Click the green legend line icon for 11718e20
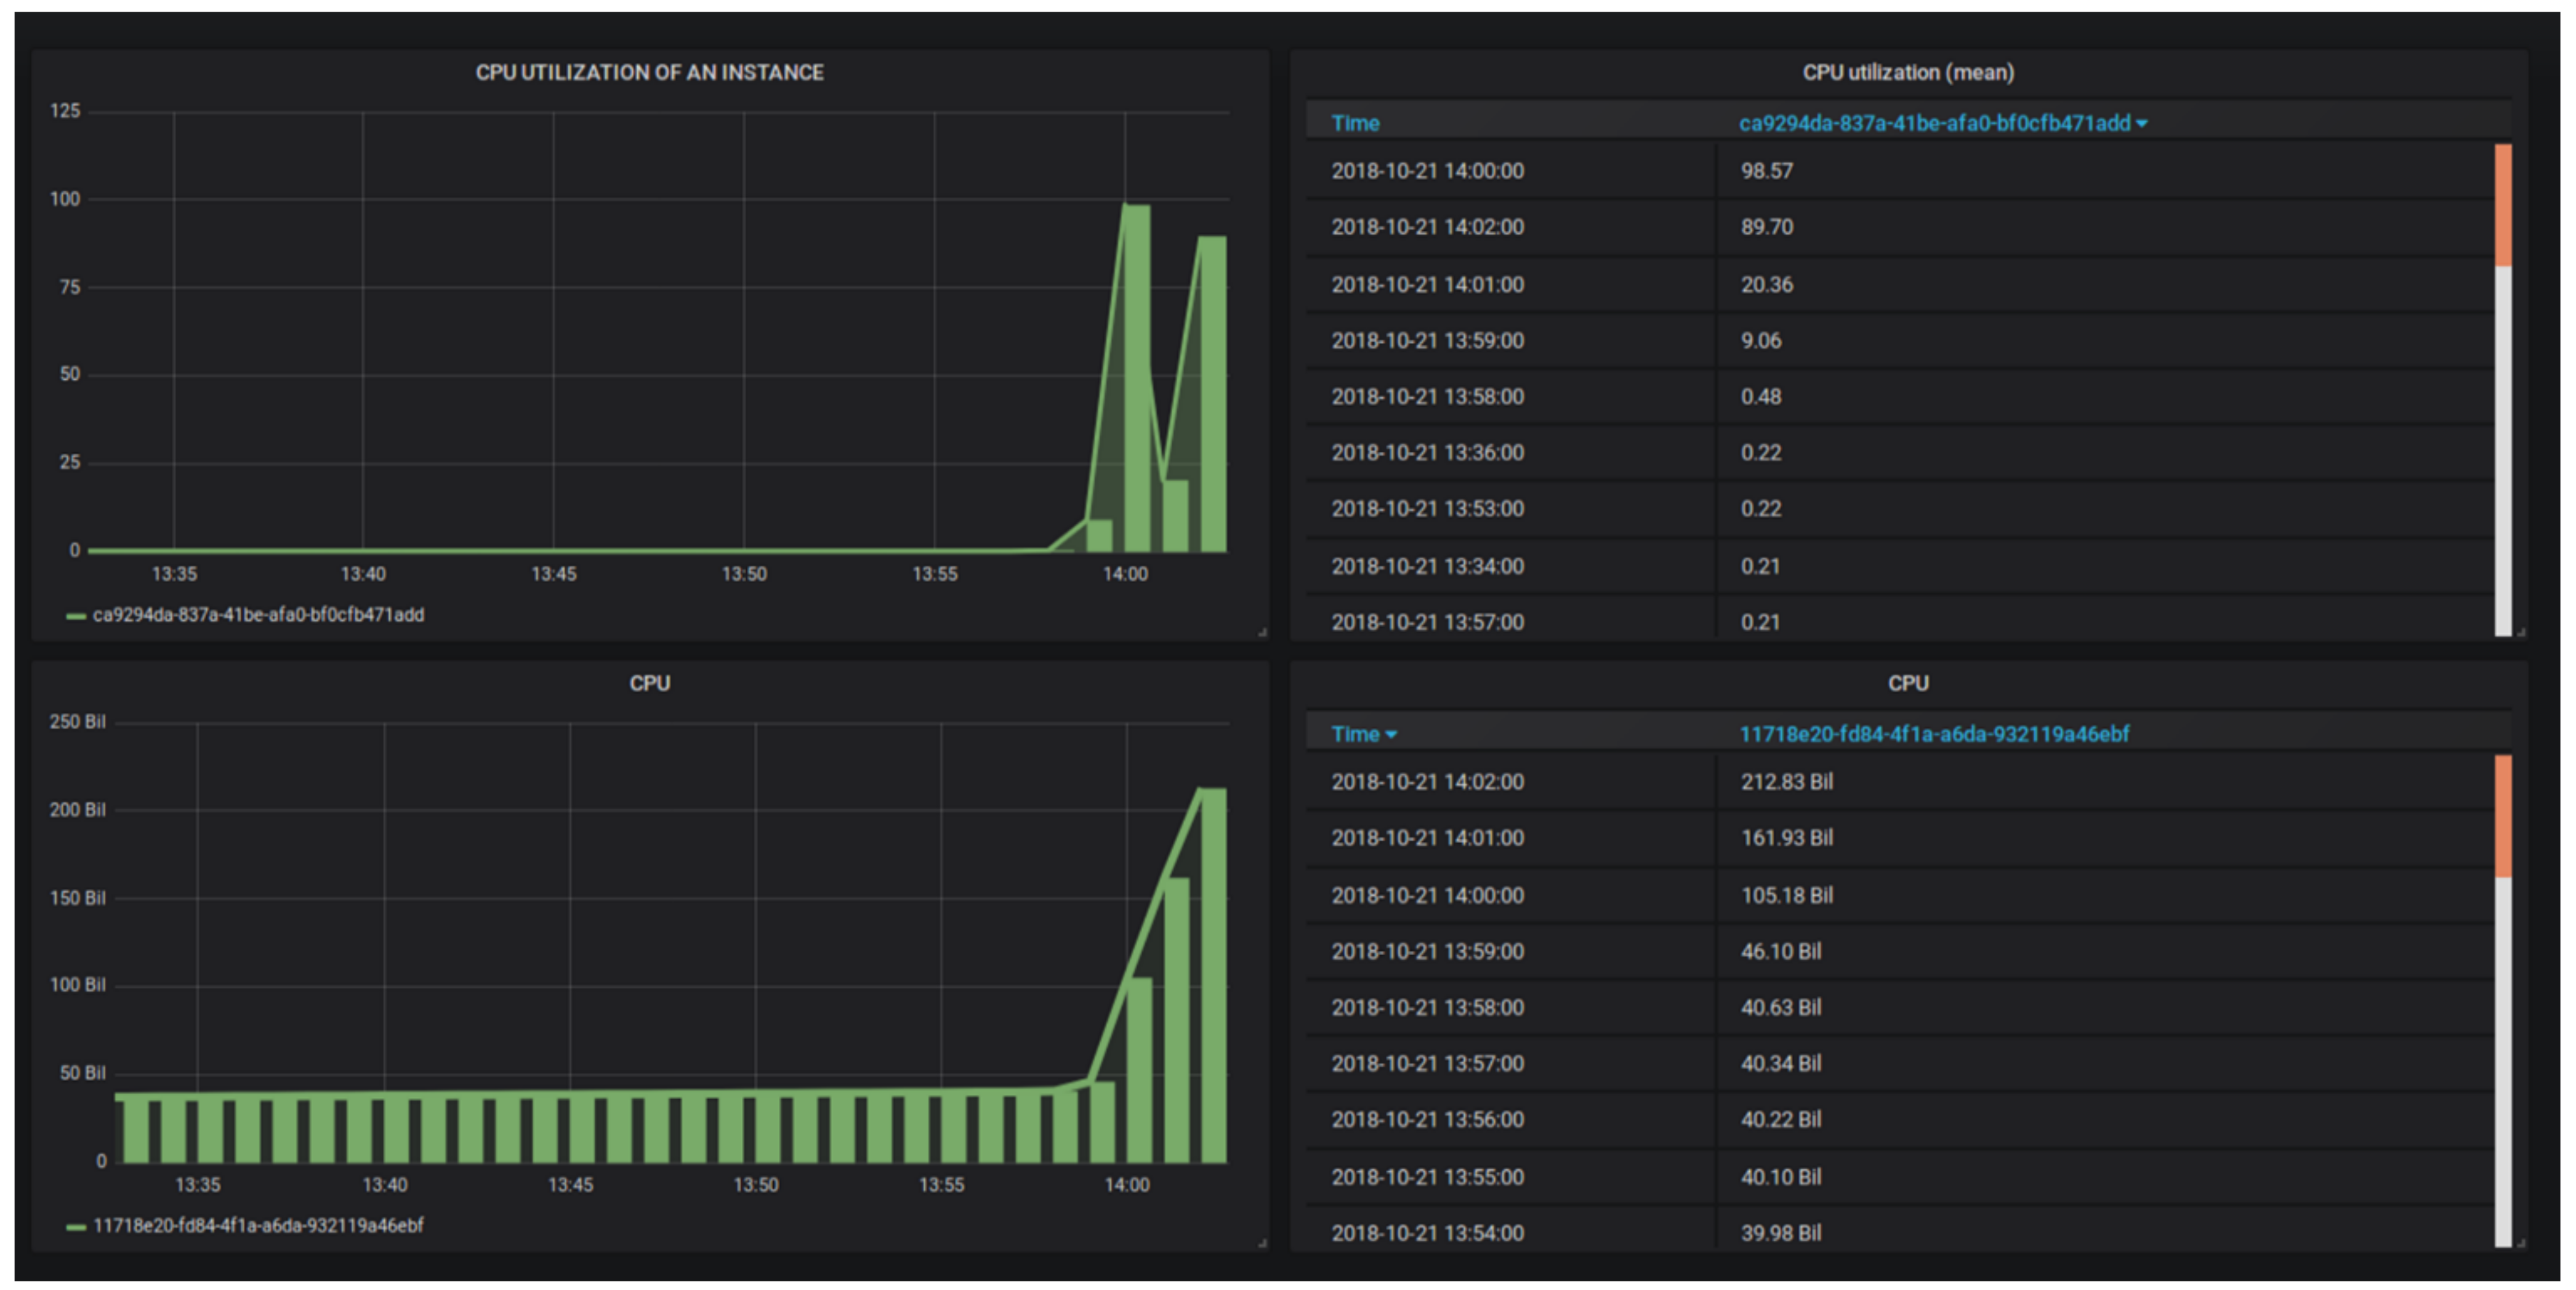This screenshot has height=1290, width=2576. 75,1227
